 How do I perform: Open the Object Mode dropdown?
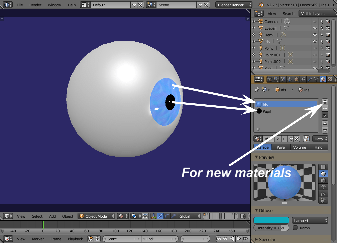pyautogui.click(x=96, y=216)
